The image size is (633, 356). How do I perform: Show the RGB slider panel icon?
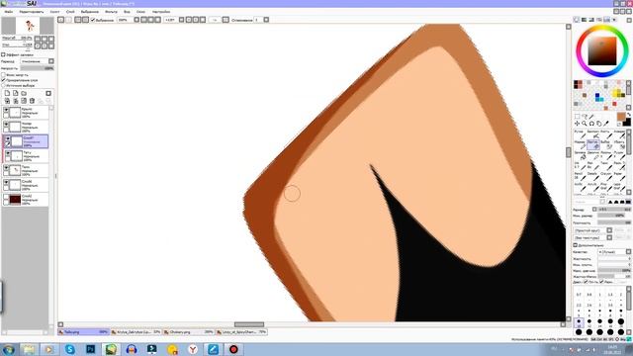585,20
